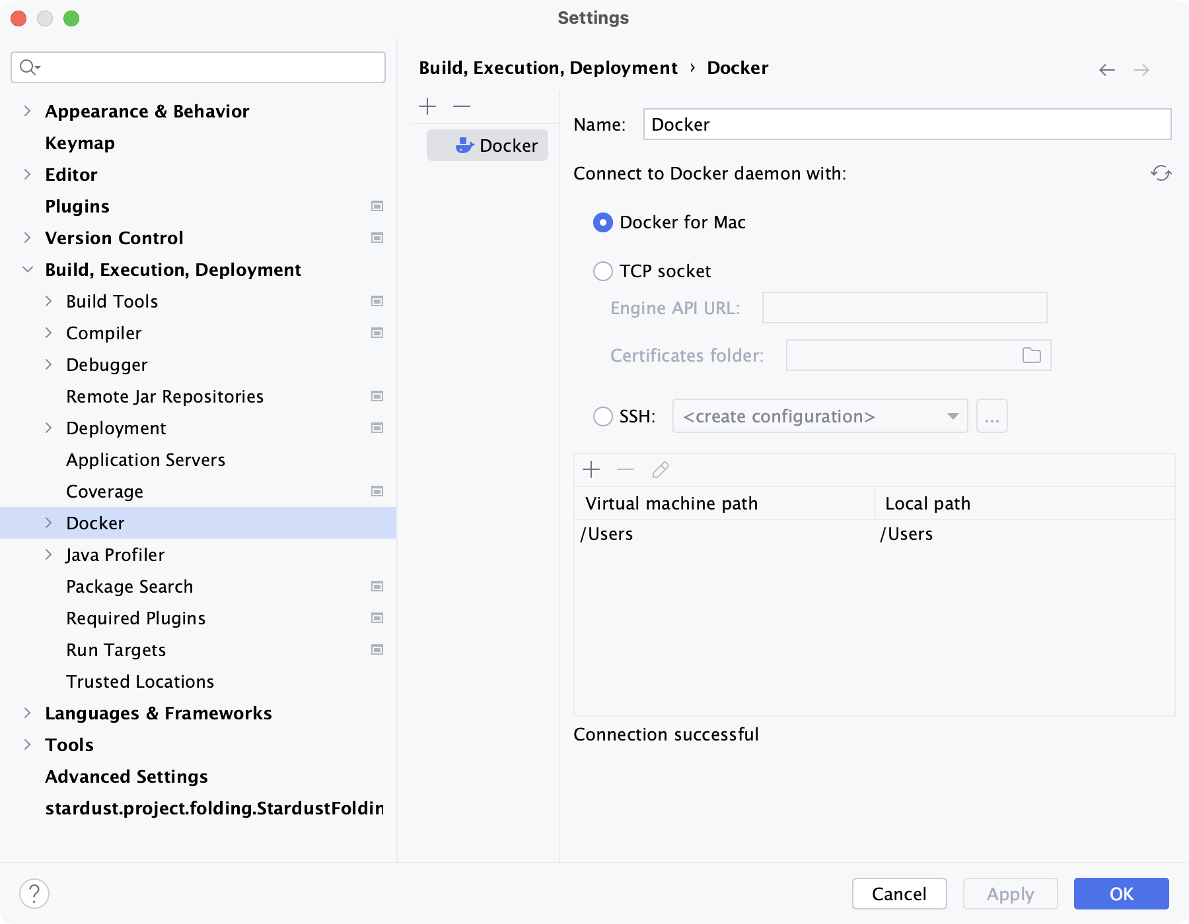Open the SSH create configuration dropdown

click(x=820, y=416)
